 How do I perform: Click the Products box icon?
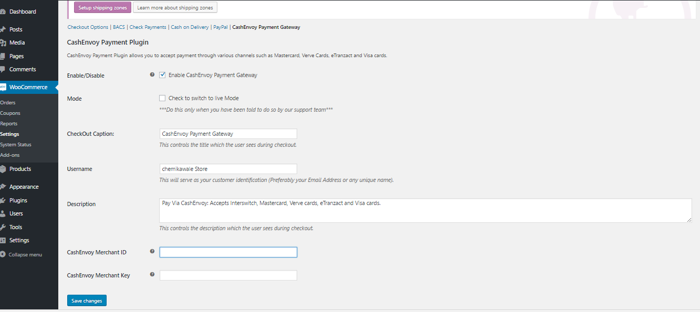pyautogui.click(x=3, y=169)
